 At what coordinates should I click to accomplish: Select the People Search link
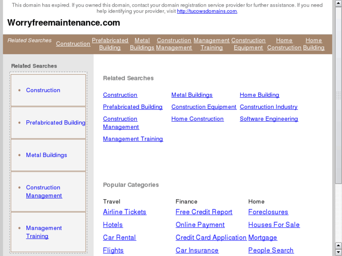[x=270, y=250]
